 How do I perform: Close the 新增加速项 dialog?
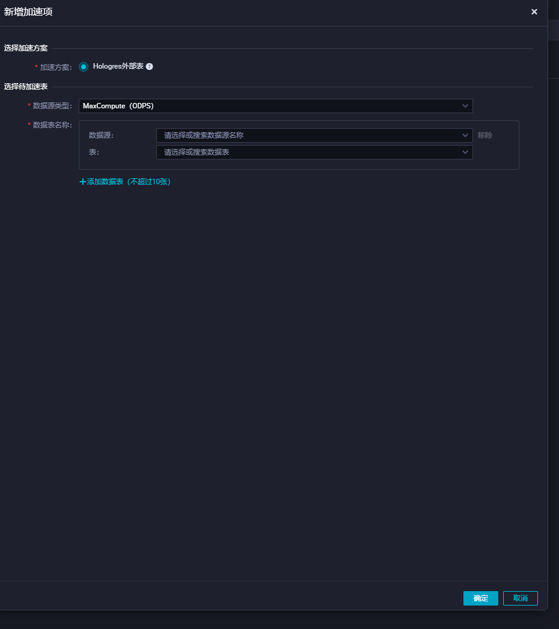click(x=534, y=11)
